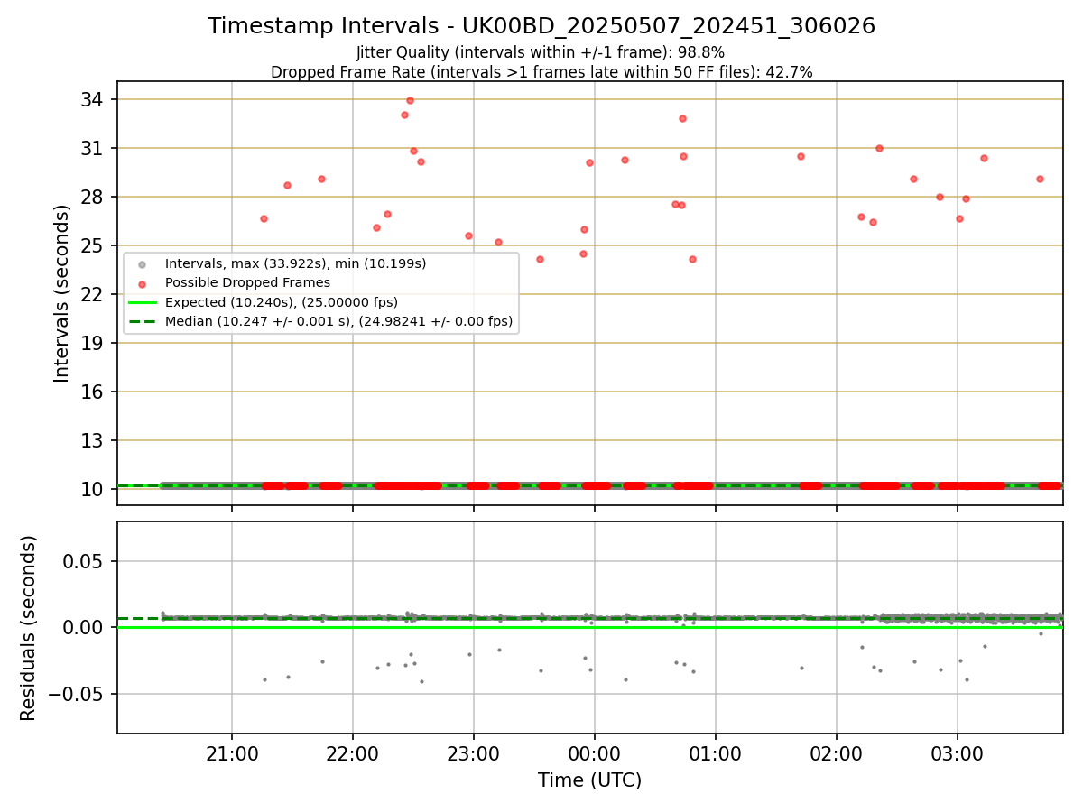Click the red point at 31 seconds after 02:00
1083x812 pixels.
click(x=879, y=148)
